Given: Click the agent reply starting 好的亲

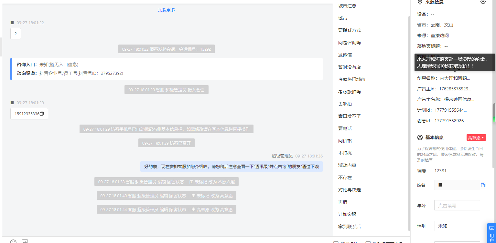Looking at the screenshot, I should pyautogui.click(x=232, y=167).
